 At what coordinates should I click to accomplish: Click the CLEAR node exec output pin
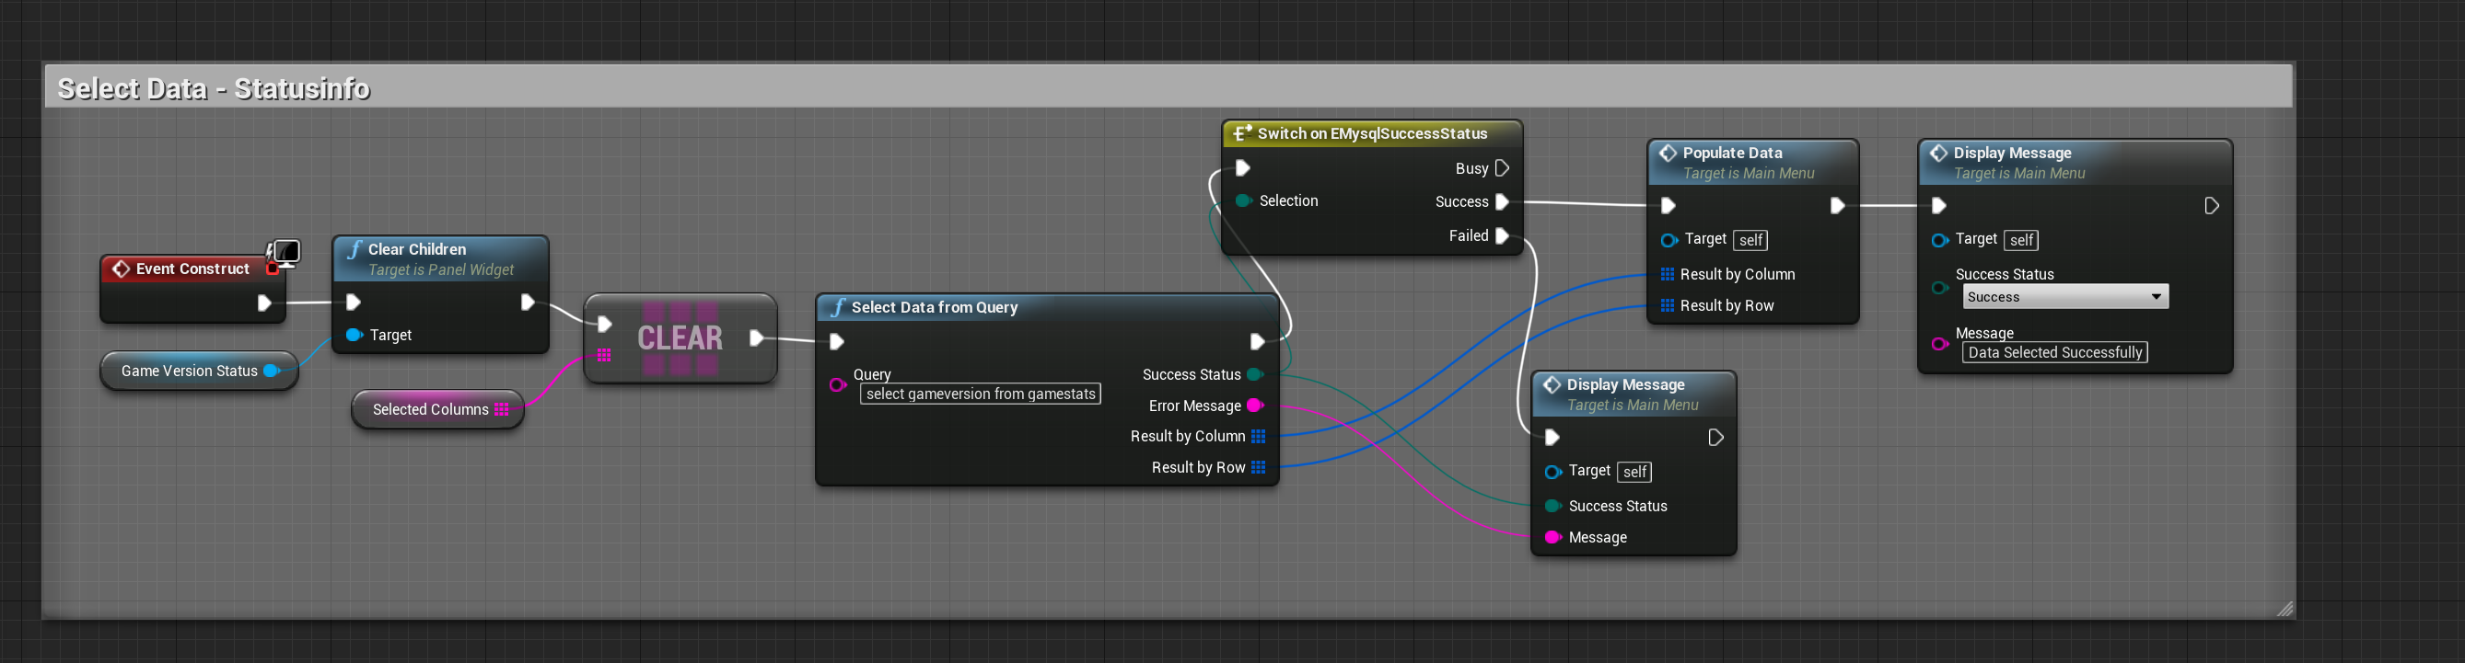coord(757,337)
